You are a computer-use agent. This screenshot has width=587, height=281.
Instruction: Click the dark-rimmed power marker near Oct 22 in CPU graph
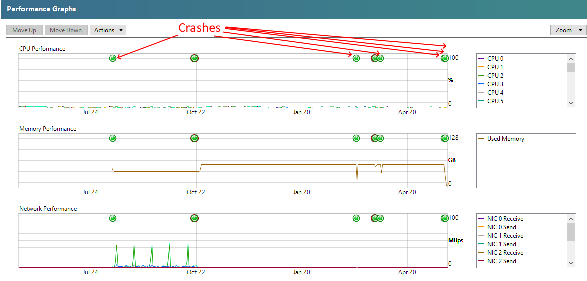194,58
